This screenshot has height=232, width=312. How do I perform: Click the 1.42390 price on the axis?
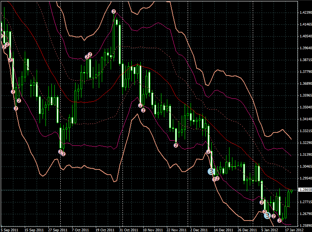tap(305, 13)
